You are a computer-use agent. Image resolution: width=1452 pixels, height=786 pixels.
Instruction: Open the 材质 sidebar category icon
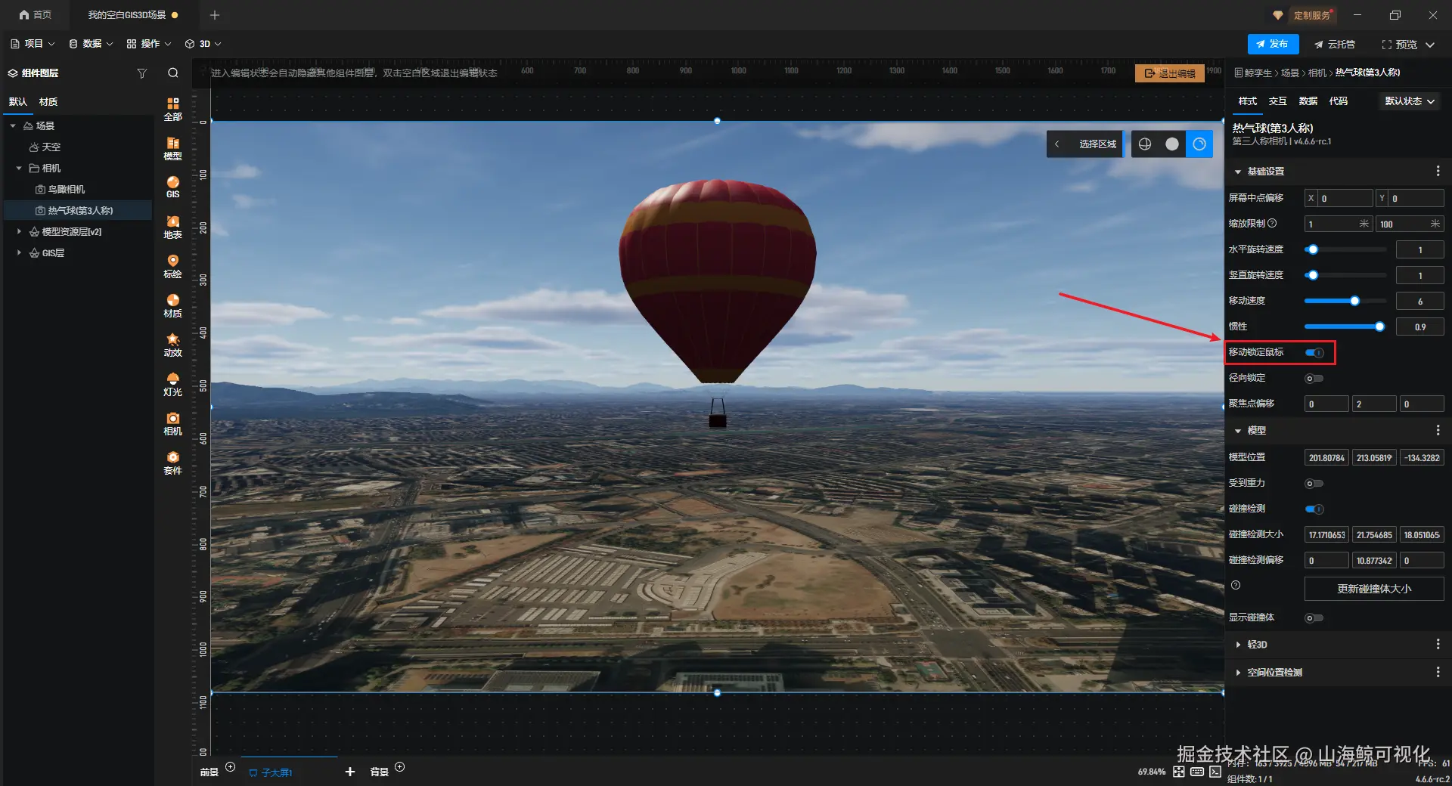(173, 305)
